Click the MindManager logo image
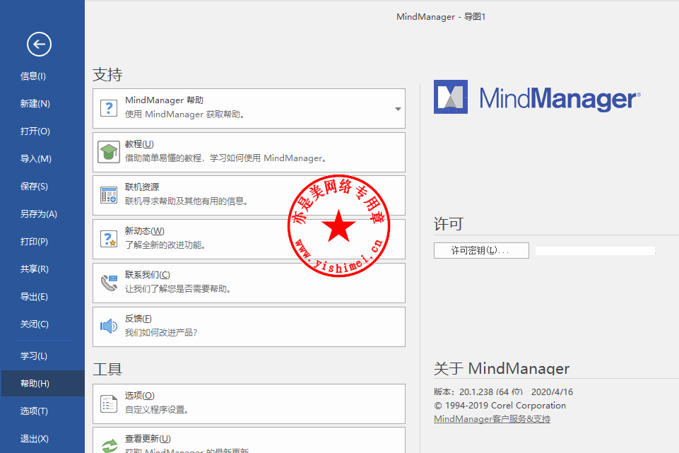Viewport: 679px width, 453px height. pyautogui.click(x=537, y=98)
